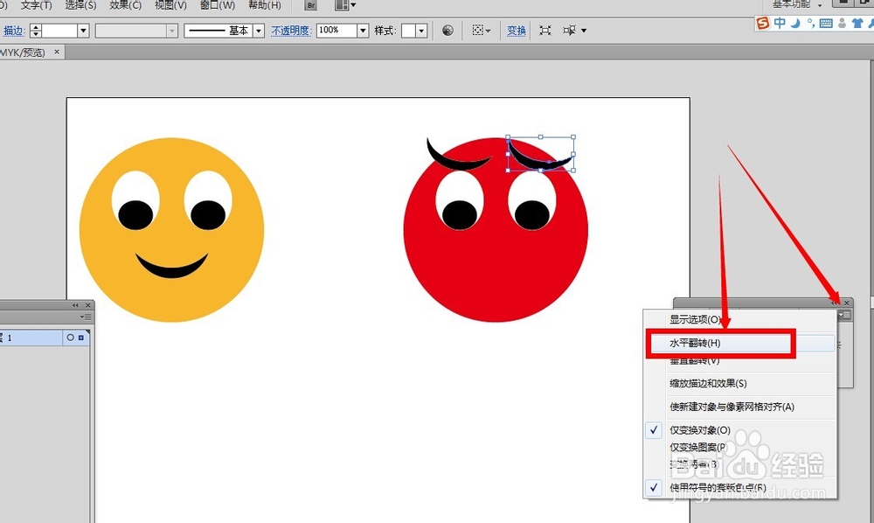Image resolution: width=874 pixels, height=523 pixels.
Task: Click the recolor artwork color wheel icon
Action: (x=447, y=31)
